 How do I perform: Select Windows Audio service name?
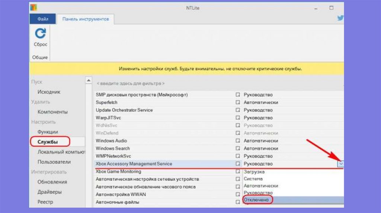[111, 141]
